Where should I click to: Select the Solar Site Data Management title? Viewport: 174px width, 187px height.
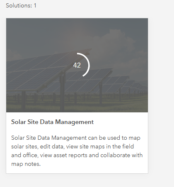[x=52, y=122]
